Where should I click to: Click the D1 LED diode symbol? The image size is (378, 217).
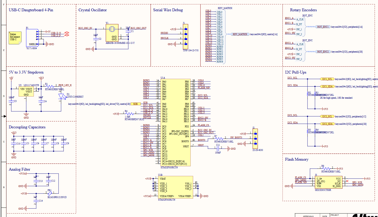click(61, 97)
